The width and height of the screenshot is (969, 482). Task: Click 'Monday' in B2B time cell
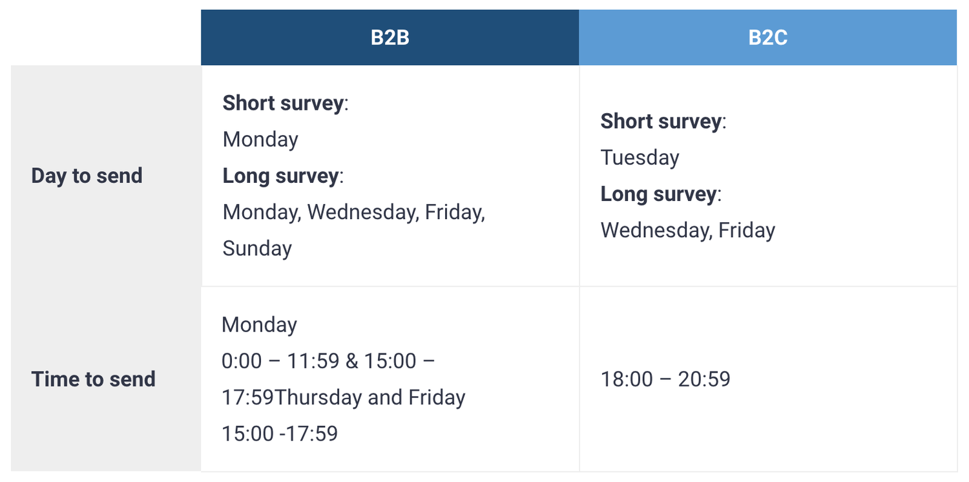coord(259,324)
